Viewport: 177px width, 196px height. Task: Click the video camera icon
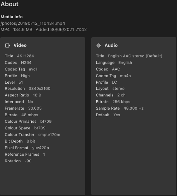click(8, 45)
